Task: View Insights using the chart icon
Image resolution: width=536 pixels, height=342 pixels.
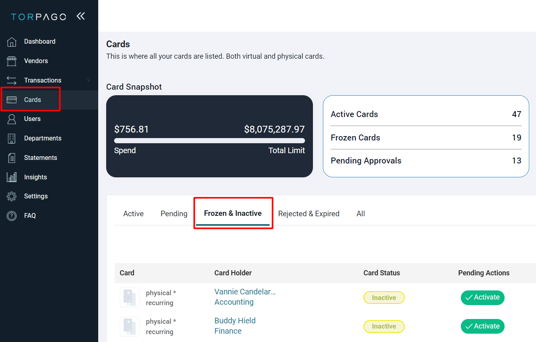Action: point(11,177)
